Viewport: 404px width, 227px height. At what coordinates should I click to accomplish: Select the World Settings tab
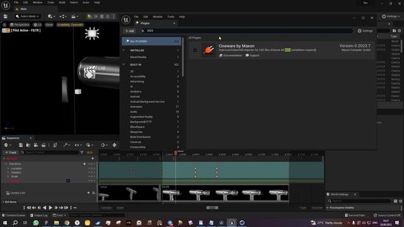[341, 194]
